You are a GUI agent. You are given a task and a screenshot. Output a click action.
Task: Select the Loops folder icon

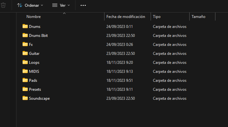click(25, 62)
